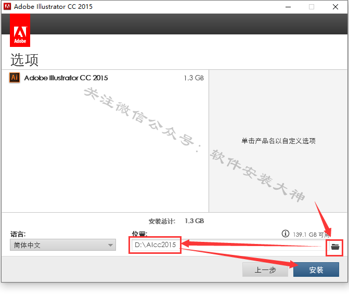
Task: Click the 单击产品名以自定义选项 hint text
Action: [x=278, y=141]
